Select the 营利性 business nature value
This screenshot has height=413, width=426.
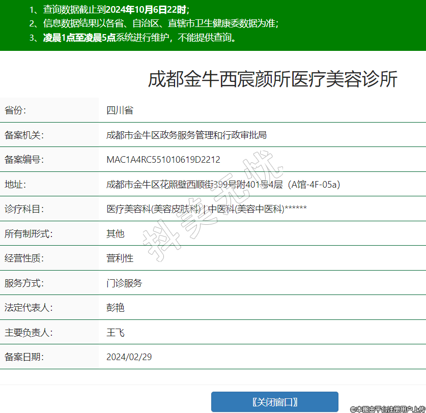pyautogui.click(x=120, y=258)
